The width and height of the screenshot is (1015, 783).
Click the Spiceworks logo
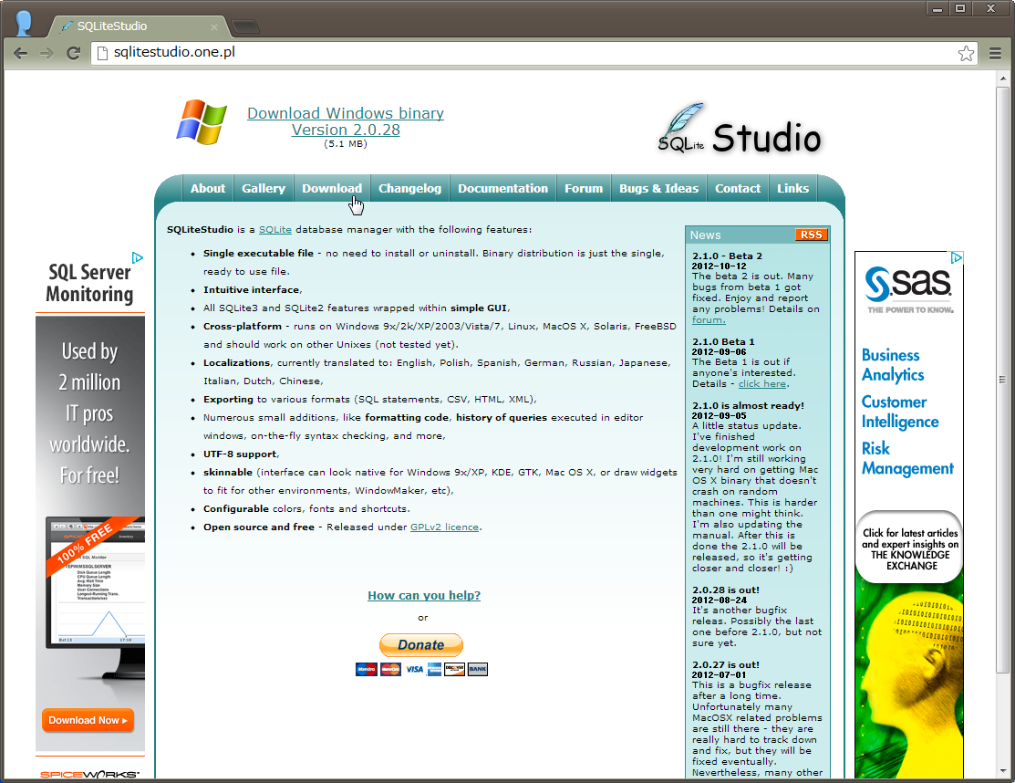pos(90,775)
